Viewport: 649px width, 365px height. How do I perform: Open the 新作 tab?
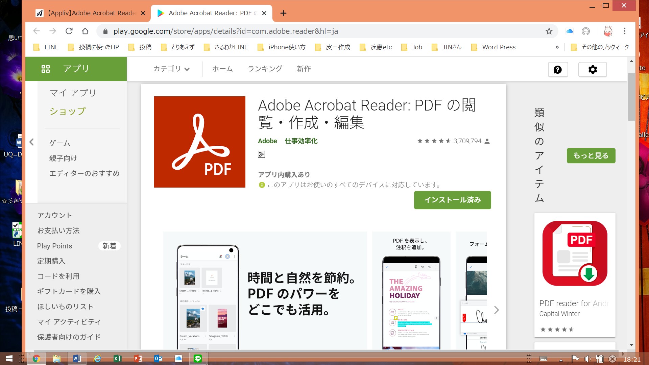304,69
